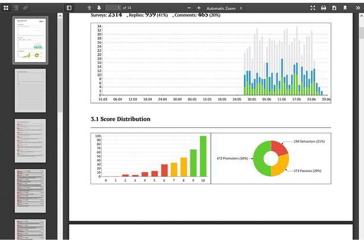364x242 pixels.
Task: Show thumbnails view in sidebar
Action: point(6,8)
